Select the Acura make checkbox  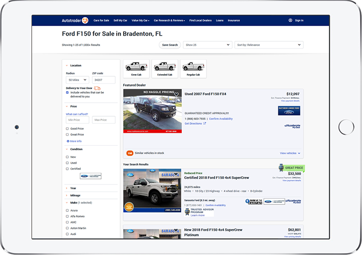[x=68, y=210]
